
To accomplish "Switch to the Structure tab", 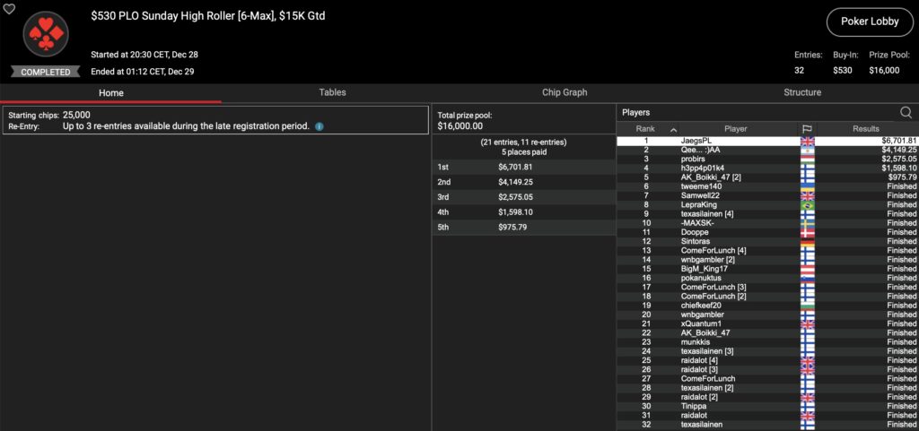I will click(x=801, y=92).
